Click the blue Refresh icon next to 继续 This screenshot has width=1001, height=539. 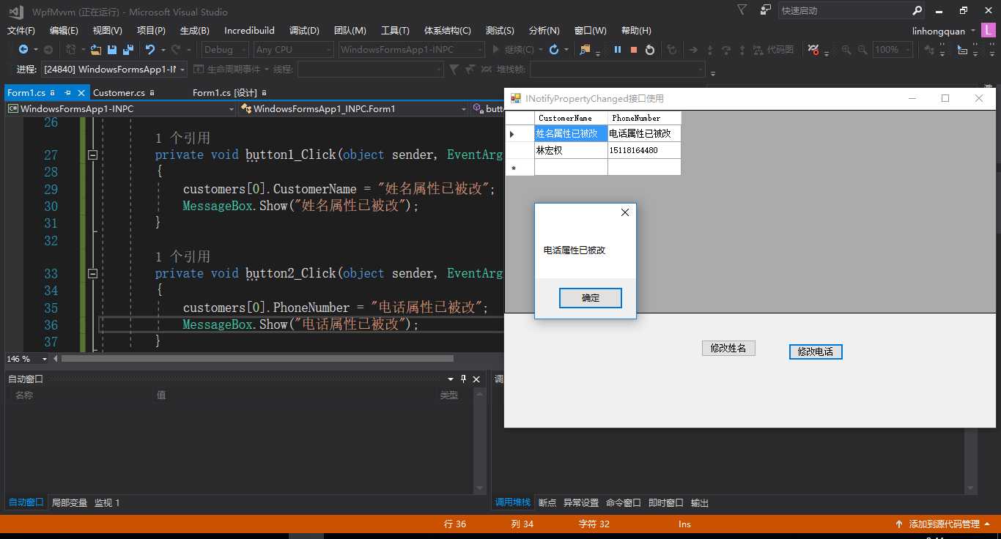pyautogui.click(x=554, y=50)
